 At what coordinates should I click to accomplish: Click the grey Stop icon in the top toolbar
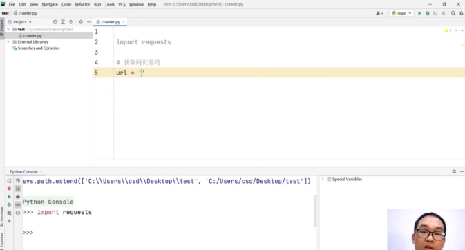(x=444, y=13)
